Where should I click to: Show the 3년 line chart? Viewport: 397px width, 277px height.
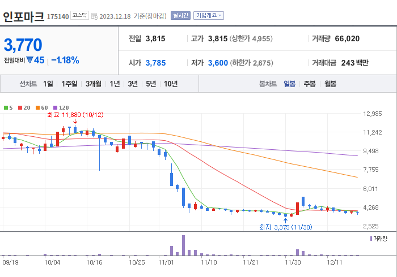click(x=133, y=84)
